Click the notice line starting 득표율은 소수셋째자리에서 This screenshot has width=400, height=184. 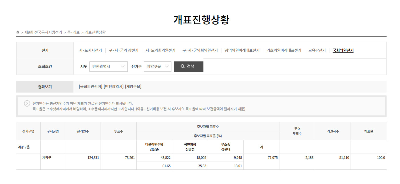click(x=139, y=109)
